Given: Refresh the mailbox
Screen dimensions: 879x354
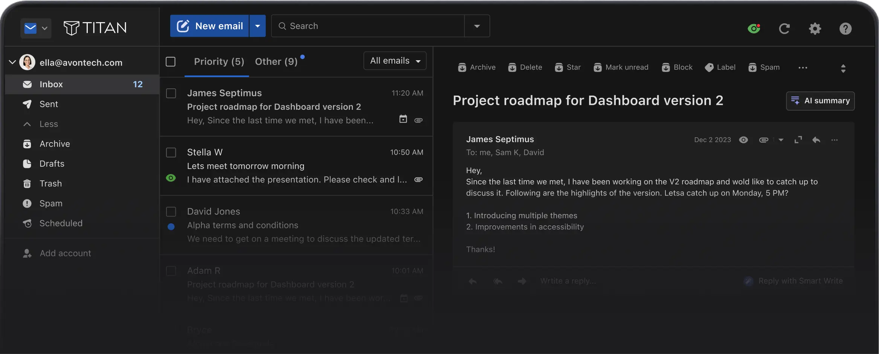Looking at the screenshot, I should click(784, 29).
